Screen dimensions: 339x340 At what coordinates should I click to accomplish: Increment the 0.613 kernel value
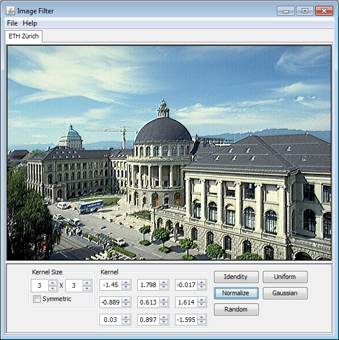tap(163, 300)
